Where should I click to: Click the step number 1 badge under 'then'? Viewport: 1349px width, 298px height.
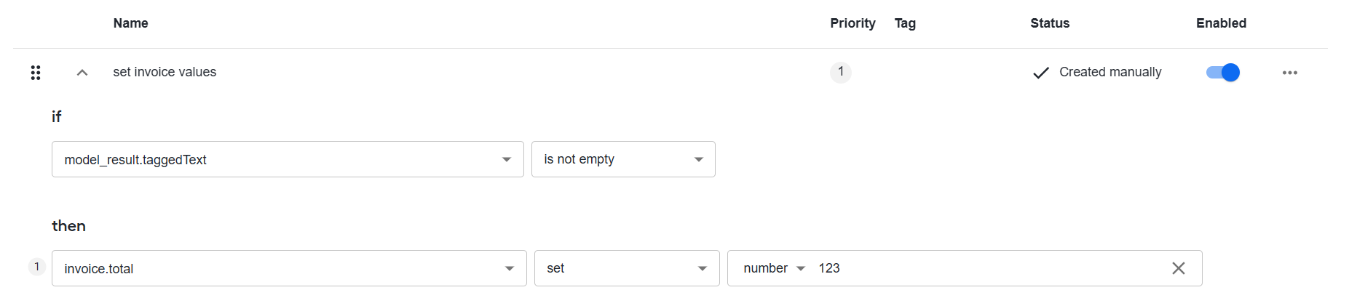point(37,267)
